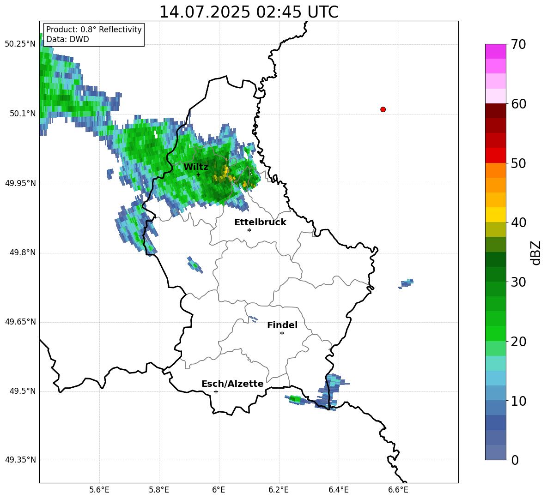Click the 60 colorbar tick label
The image size is (547, 499).
[x=518, y=104]
